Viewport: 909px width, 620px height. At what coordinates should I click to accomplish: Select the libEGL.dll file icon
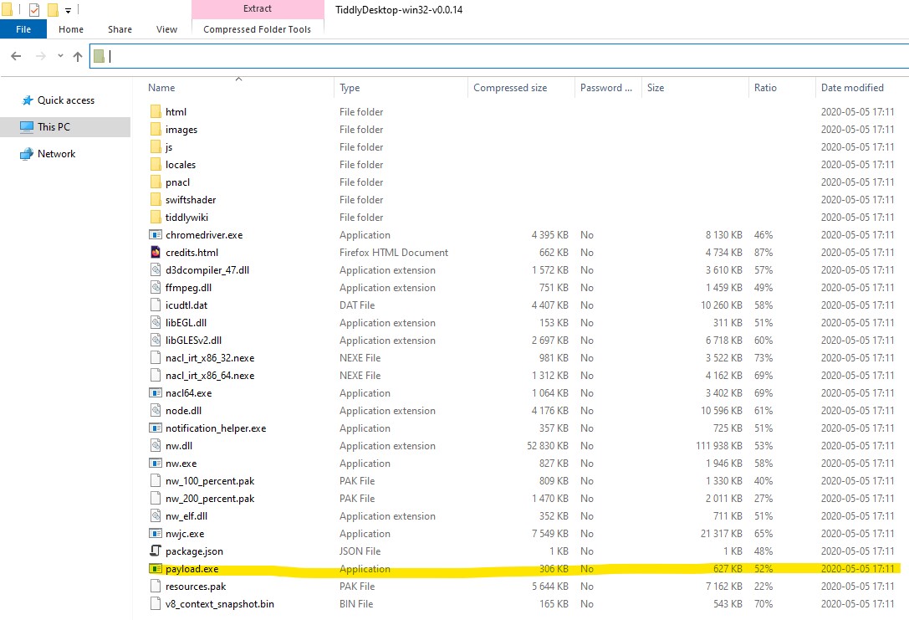pos(156,322)
